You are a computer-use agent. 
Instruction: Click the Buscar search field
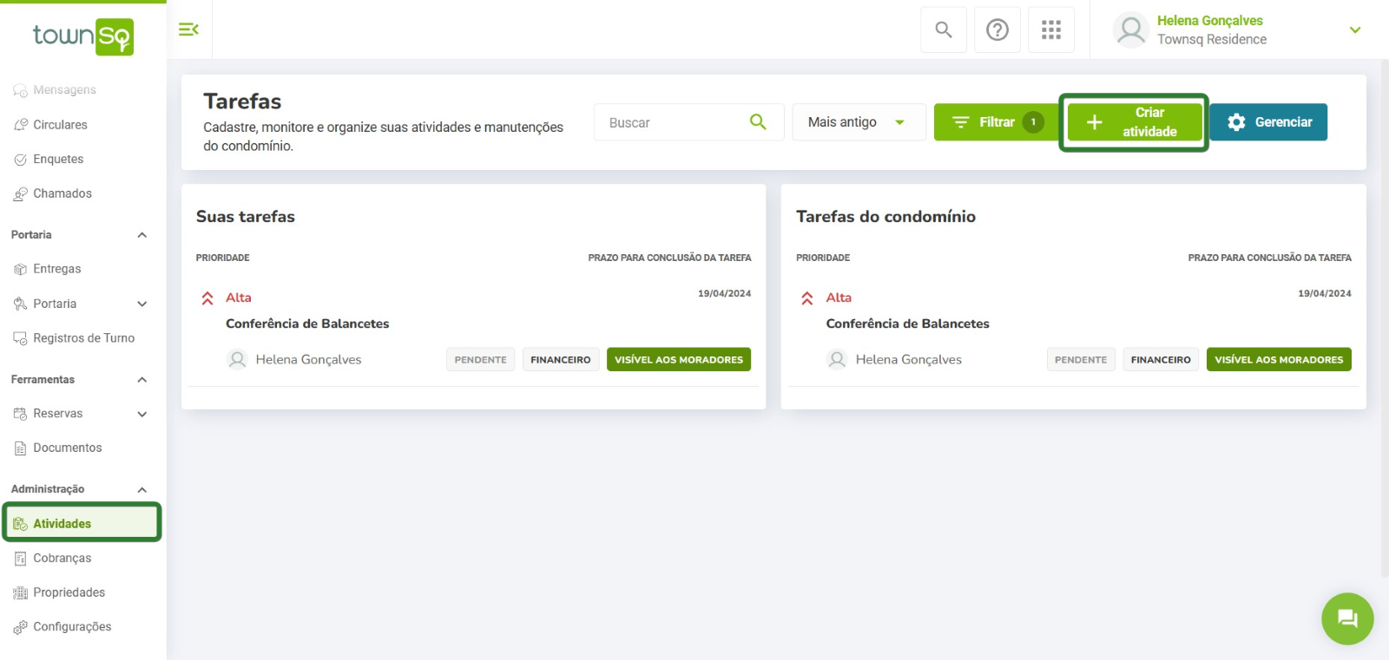pos(688,122)
